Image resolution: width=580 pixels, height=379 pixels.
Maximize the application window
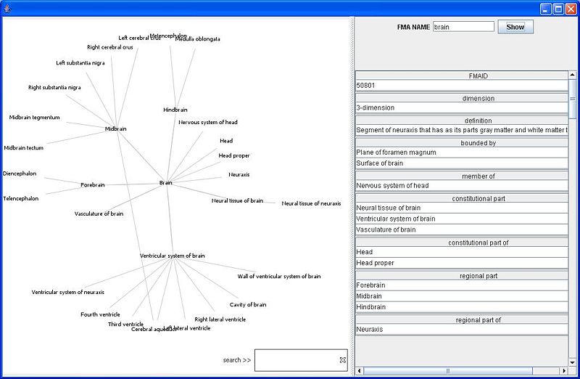tap(558, 8)
